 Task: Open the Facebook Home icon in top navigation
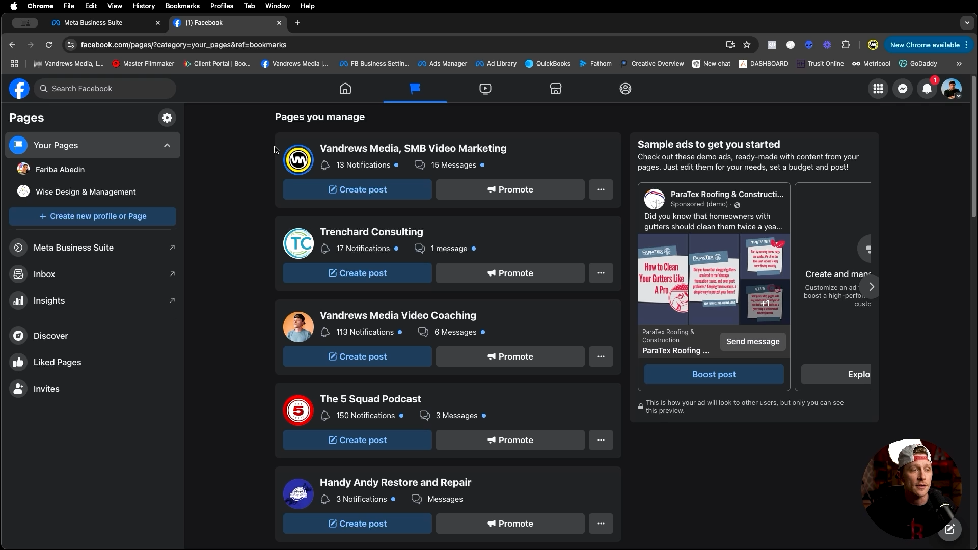click(x=345, y=89)
